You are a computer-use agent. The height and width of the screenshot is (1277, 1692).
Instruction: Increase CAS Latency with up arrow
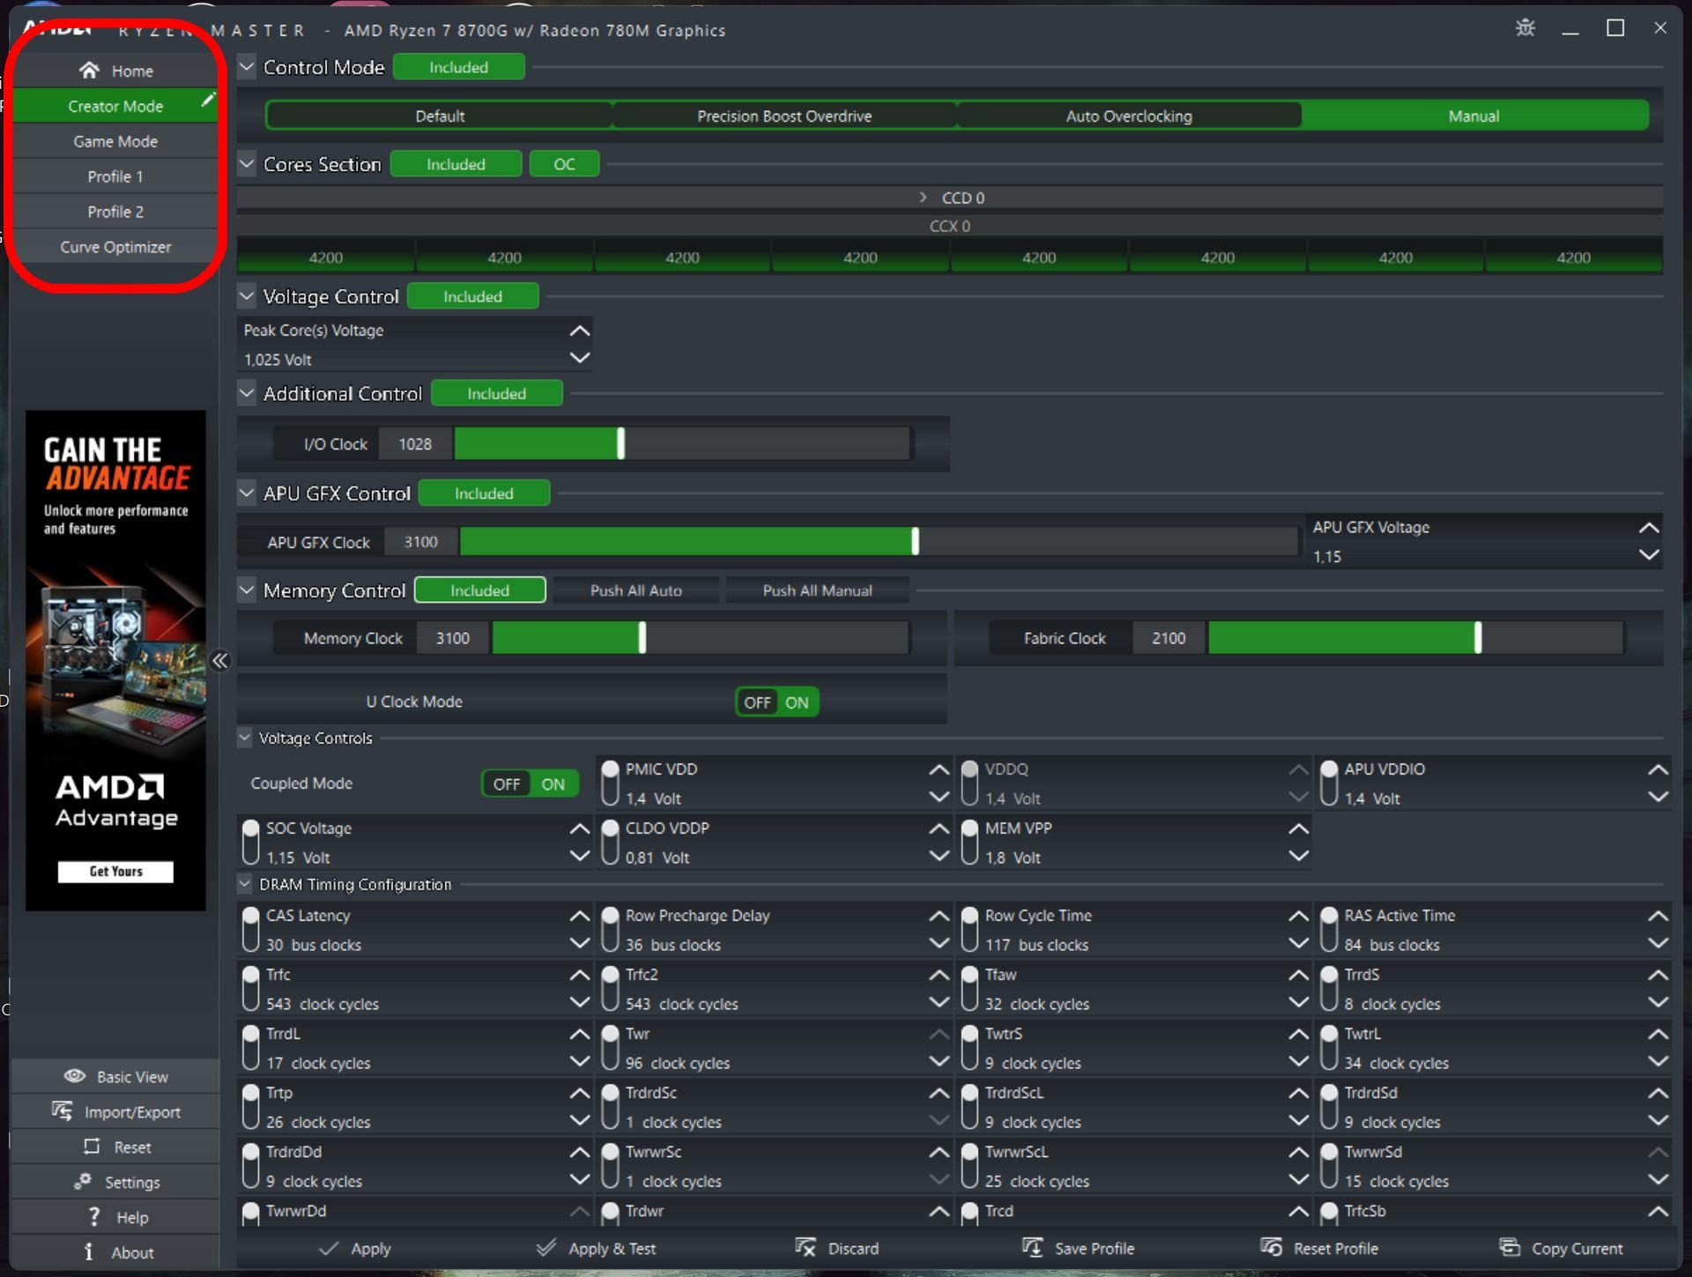579,916
